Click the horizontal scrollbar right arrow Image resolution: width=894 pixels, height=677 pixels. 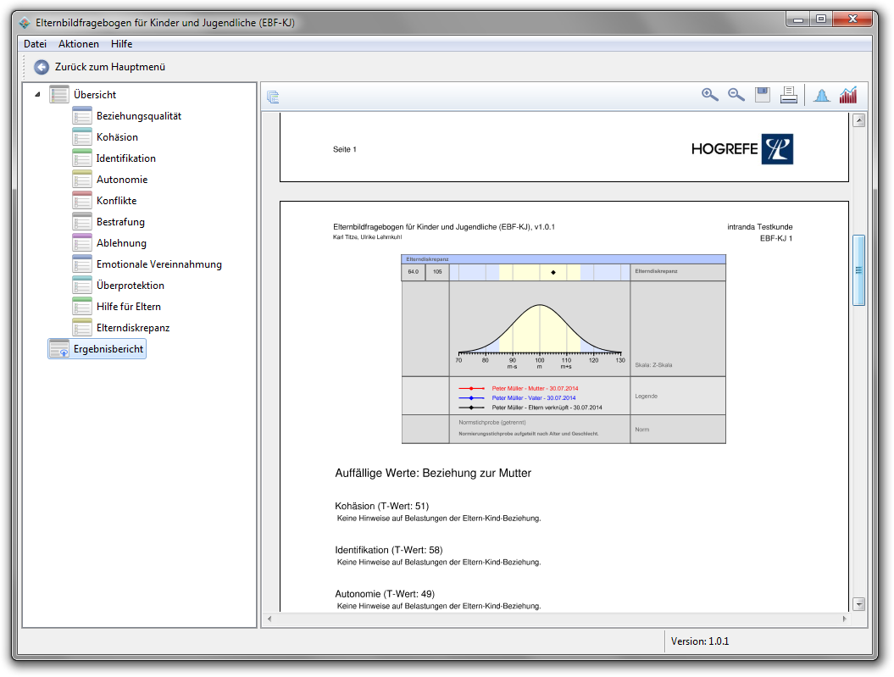(x=844, y=619)
